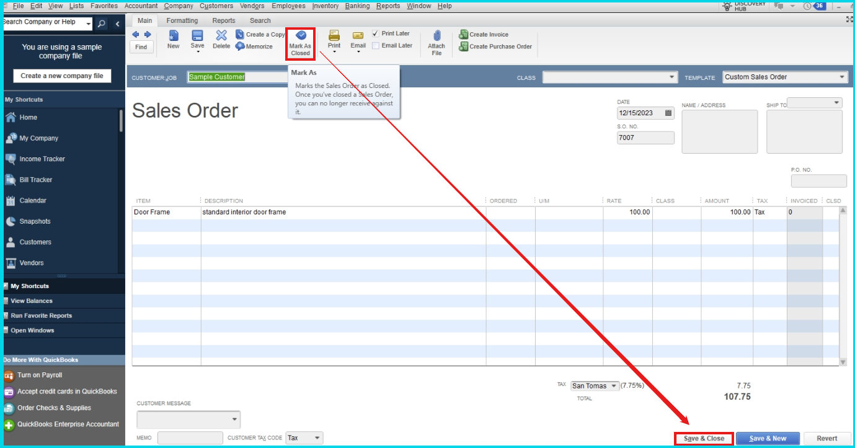Click the Attach File paperclip icon
This screenshot has height=448, width=855.
(x=436, y=36)
